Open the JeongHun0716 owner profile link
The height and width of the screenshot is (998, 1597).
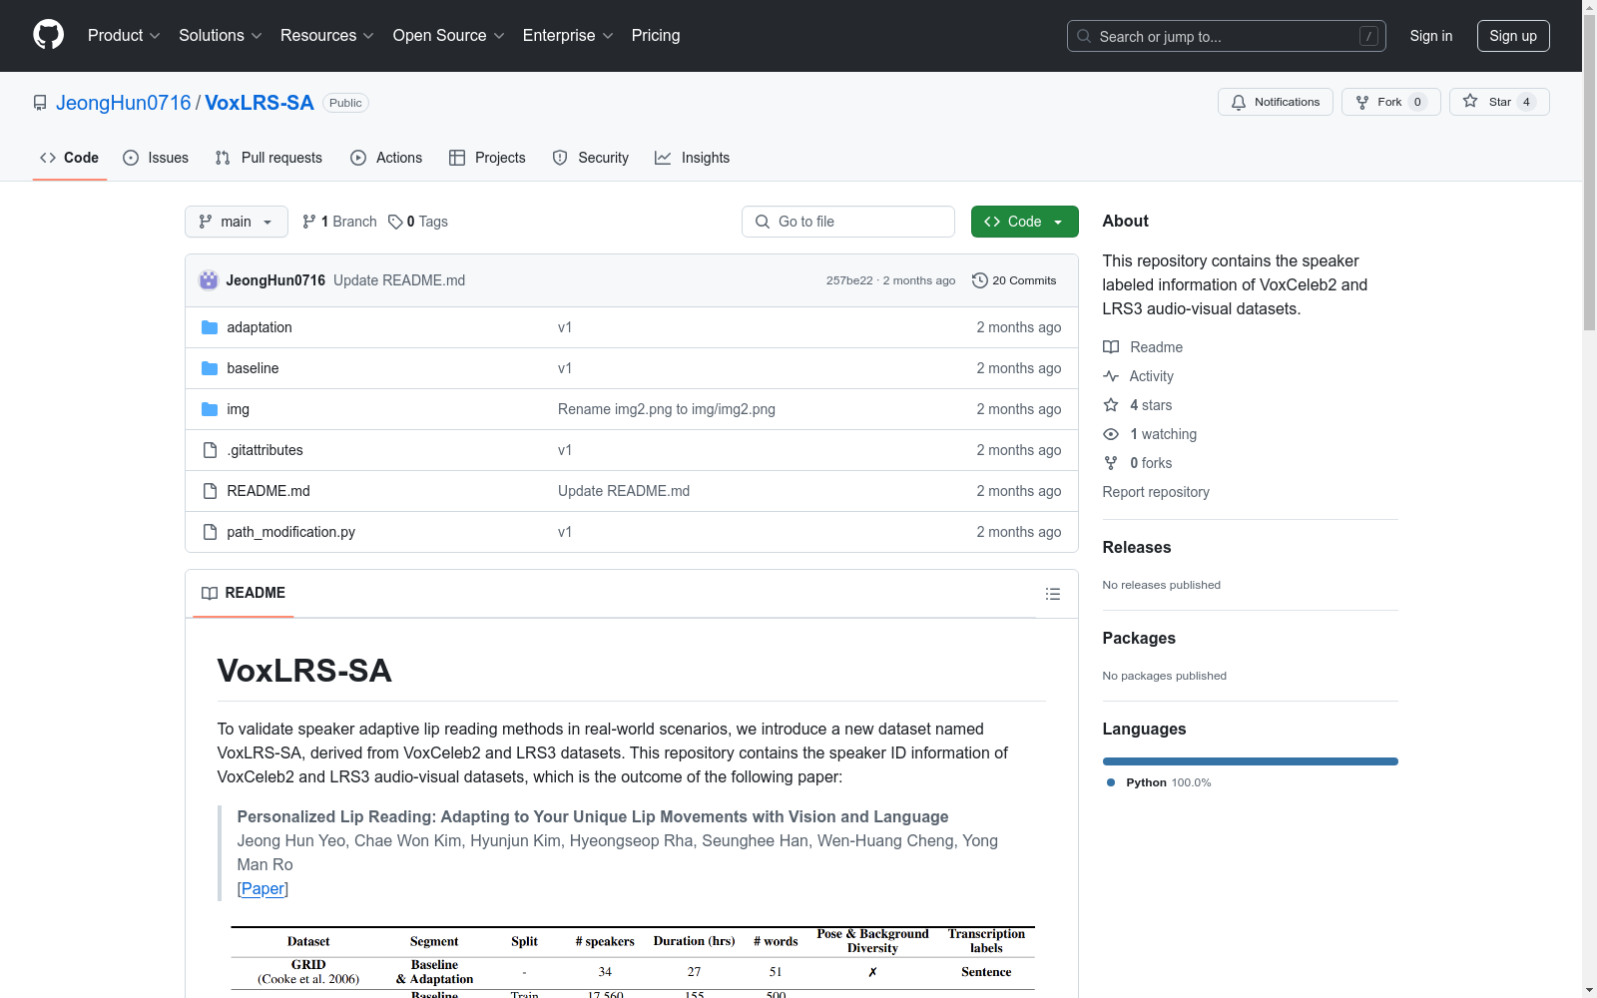(124, 103)
